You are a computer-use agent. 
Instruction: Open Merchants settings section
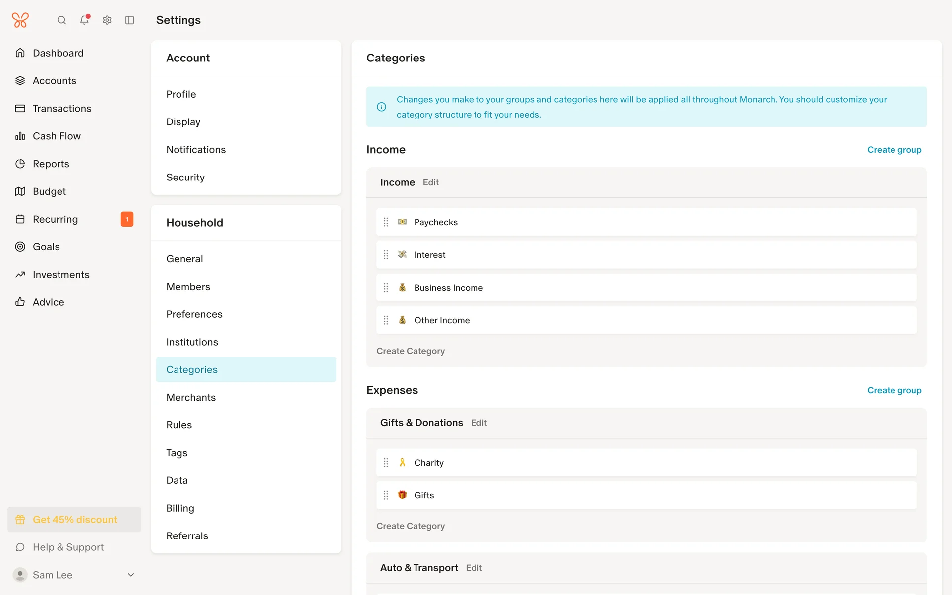click(x=191, y=397)
